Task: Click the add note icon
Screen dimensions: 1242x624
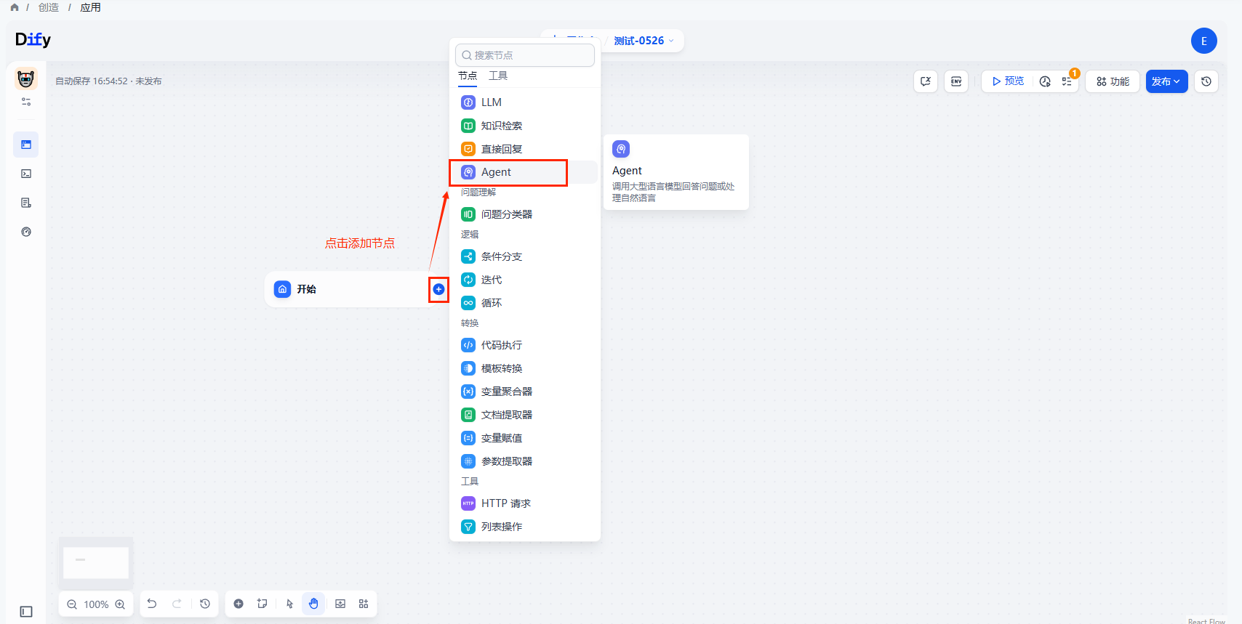Action: tap(263, 604)
